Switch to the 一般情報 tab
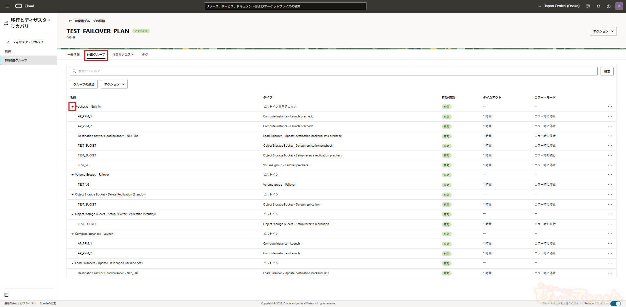This screenshot has width=626, height=307. coord(73,55)
